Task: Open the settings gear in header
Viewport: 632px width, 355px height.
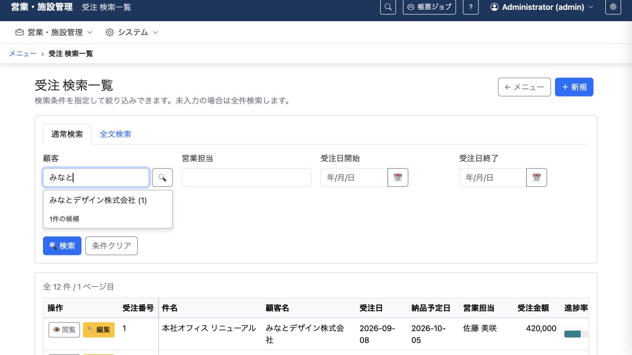Action: [613, 7]
